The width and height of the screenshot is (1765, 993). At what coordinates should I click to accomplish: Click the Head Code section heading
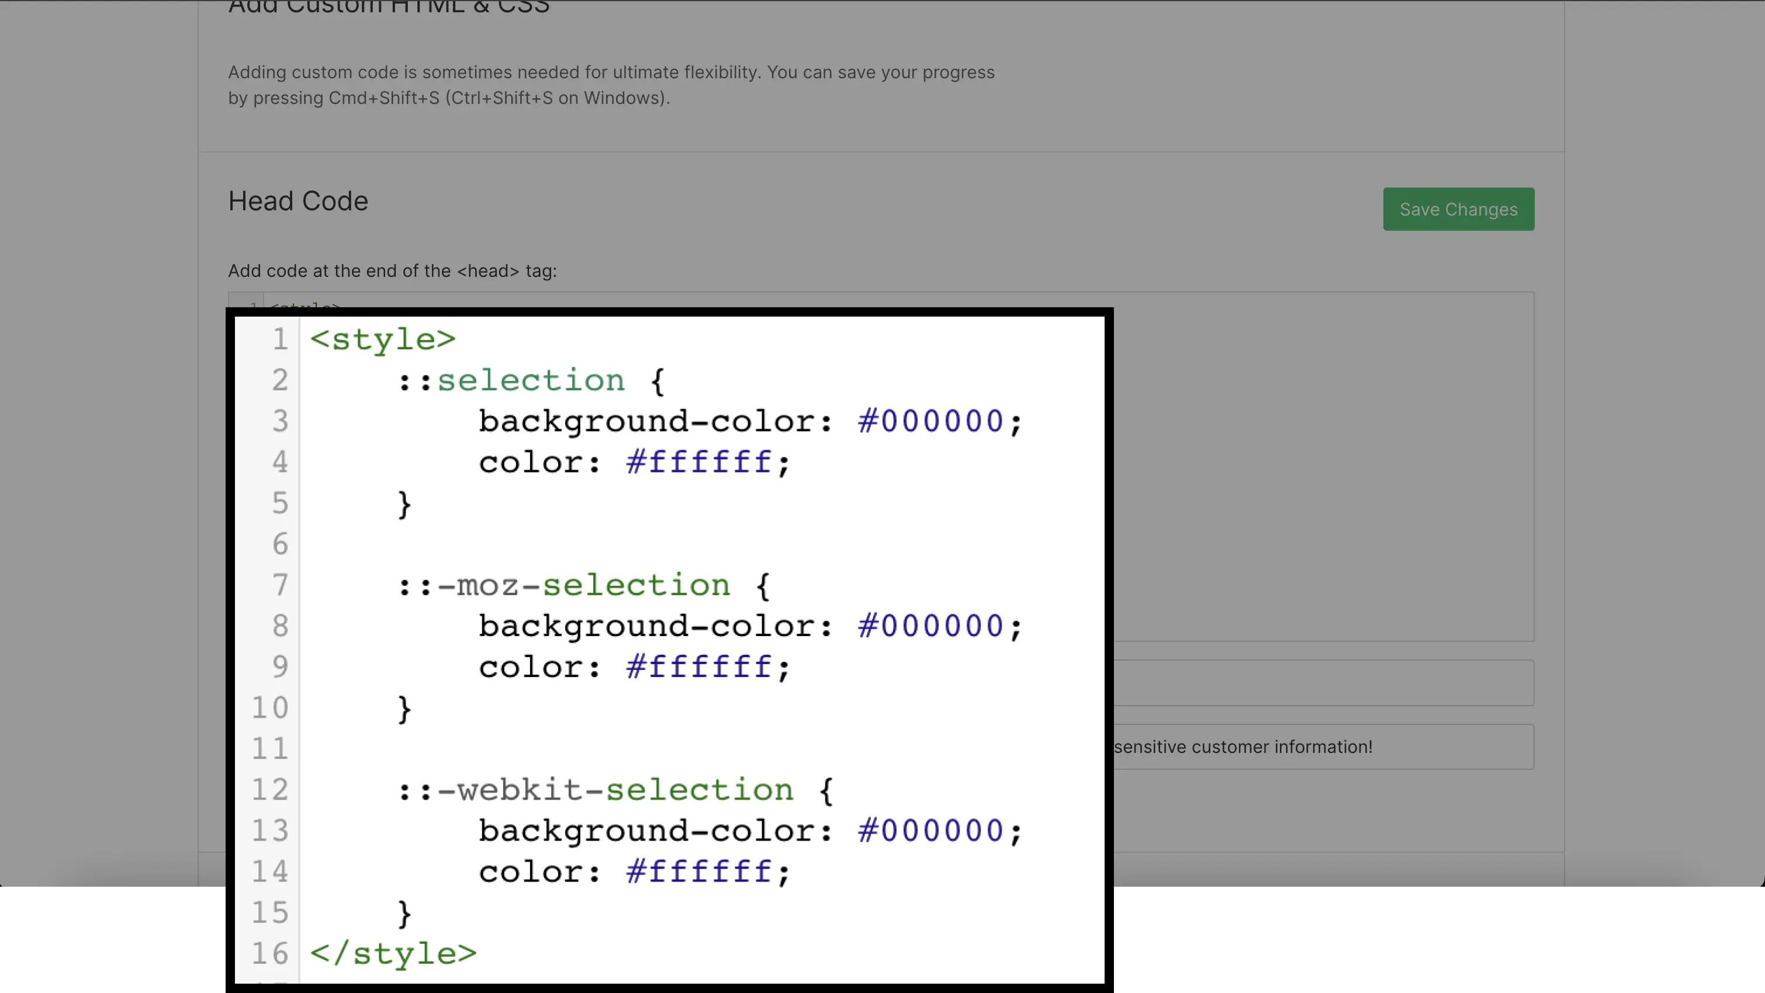[x=298, y=202]
